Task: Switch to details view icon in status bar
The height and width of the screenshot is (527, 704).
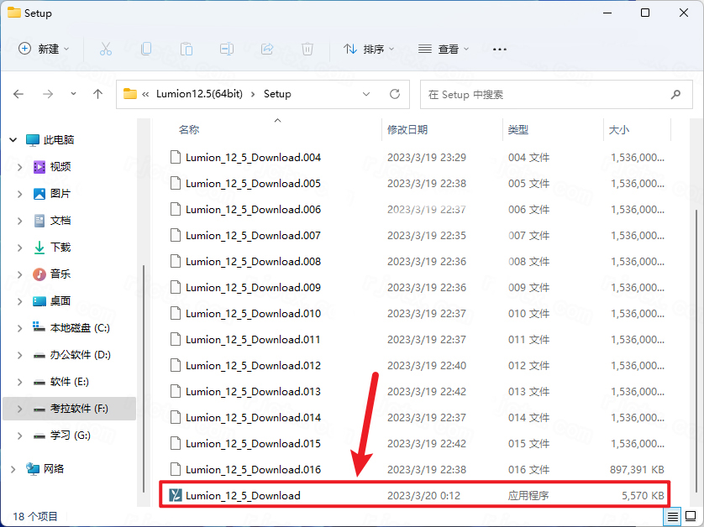Action: [672, 517]
